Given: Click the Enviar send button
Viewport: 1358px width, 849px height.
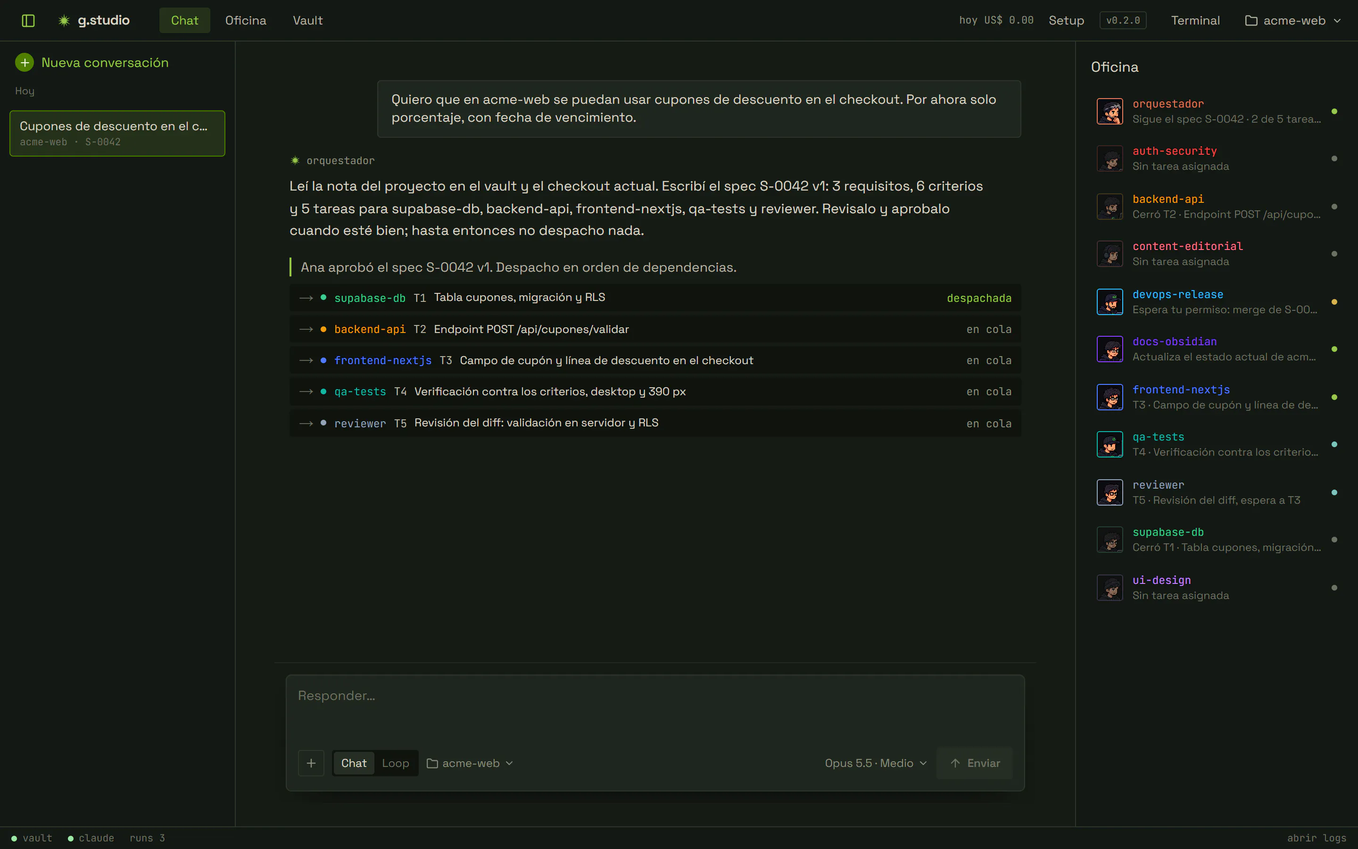Looking at the screenshot, I should pos(975,763).
